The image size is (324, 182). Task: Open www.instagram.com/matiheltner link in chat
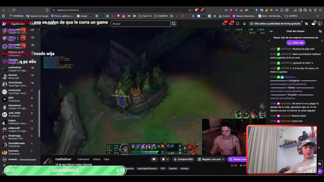click(x=288, y=84)
